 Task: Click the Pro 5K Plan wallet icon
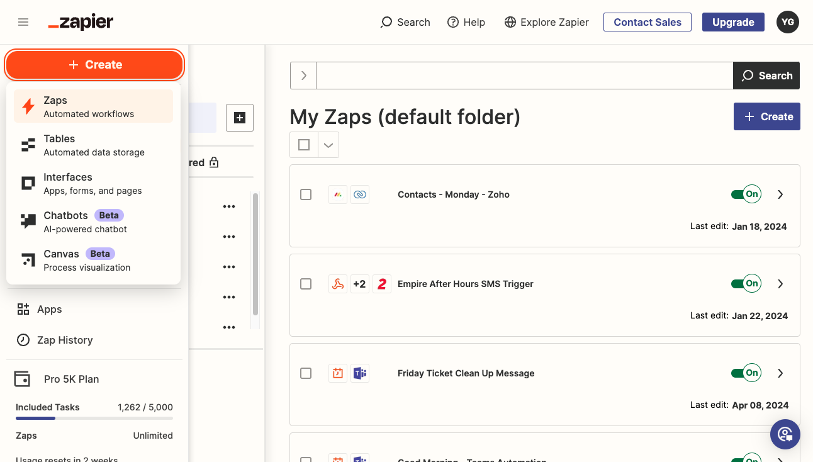22,379
